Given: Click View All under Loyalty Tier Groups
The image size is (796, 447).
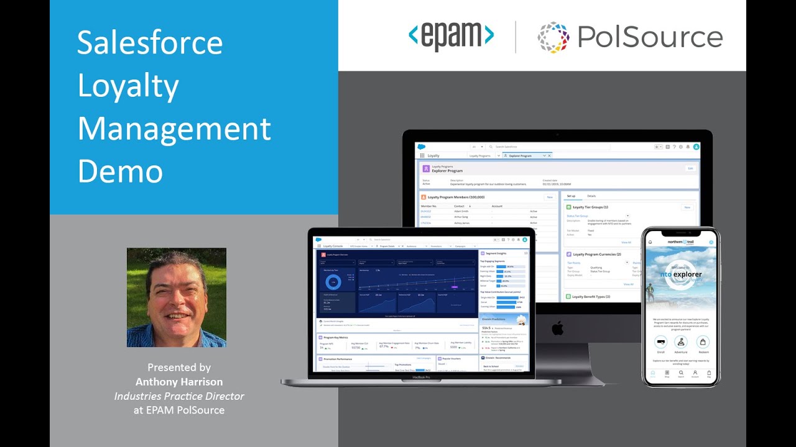Looking at the screenshot, I should tap(626, 242).
